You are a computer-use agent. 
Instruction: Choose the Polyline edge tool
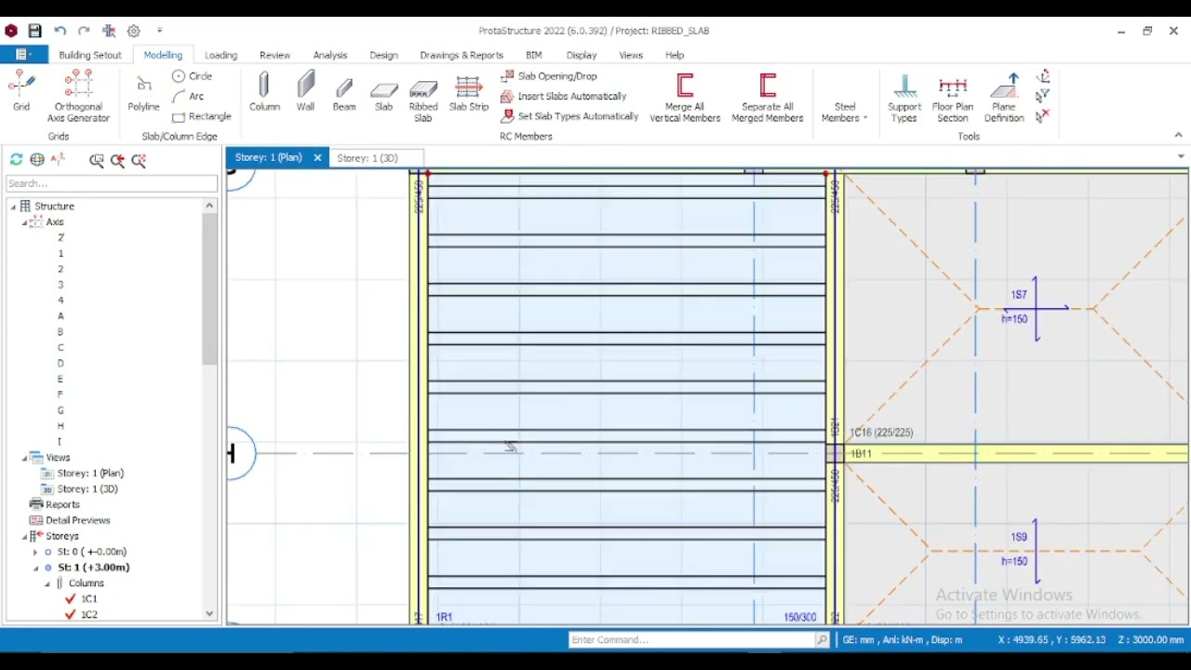pos(143,93)
